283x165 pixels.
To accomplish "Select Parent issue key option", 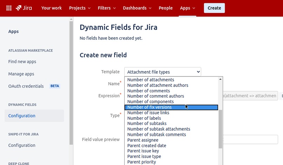I will (x=171, y=151).
